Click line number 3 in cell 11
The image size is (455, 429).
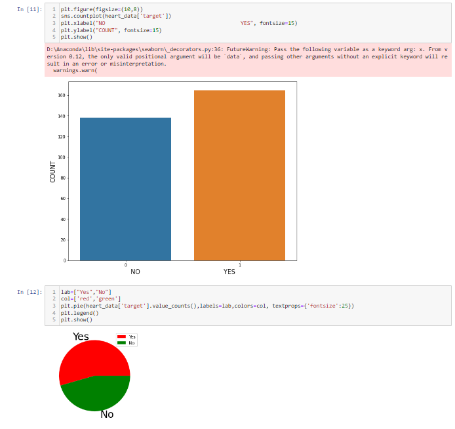click(x=54, y=23)
